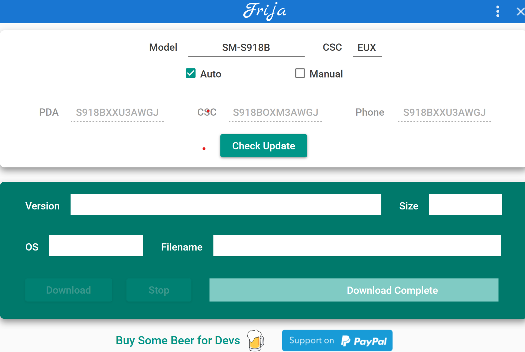Click the beer mug icon
The width and height of the screenshot is (525, 352).
[255, 340]
